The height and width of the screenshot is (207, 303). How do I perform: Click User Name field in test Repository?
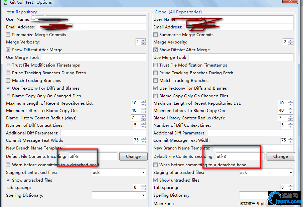tap(89, 19)
